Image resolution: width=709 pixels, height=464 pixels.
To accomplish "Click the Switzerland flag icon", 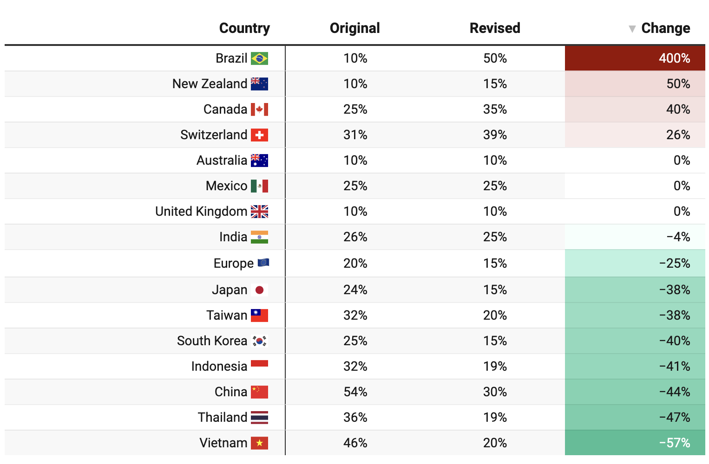I will coord(259,135).
